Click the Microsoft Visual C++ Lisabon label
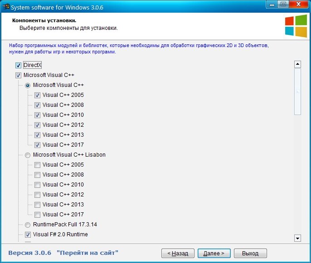Screen dimensions: 311x263 (69, 155)
